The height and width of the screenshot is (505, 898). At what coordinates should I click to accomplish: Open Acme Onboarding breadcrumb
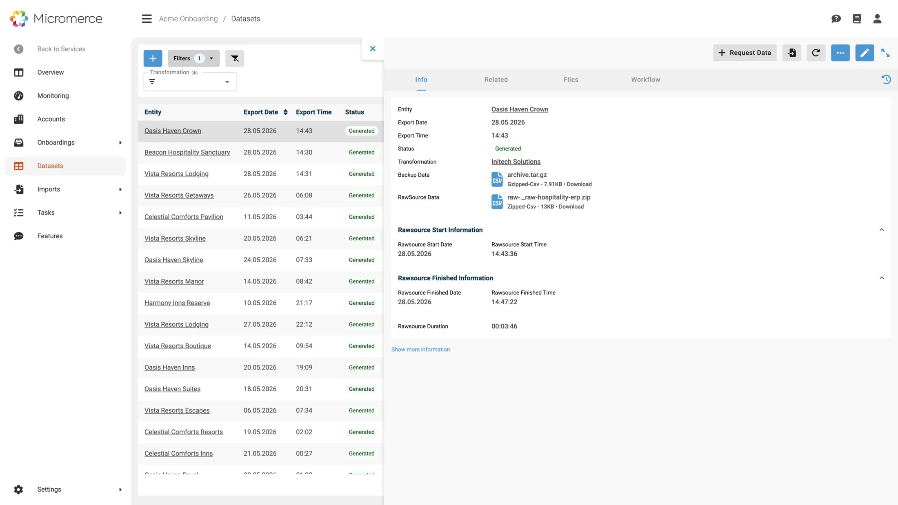click(x=188, y=19)
